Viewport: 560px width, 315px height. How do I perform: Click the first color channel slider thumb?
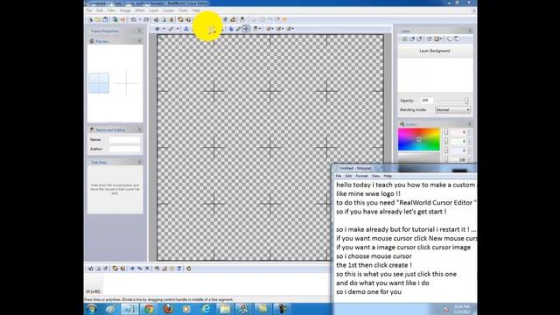coord(446,132)
